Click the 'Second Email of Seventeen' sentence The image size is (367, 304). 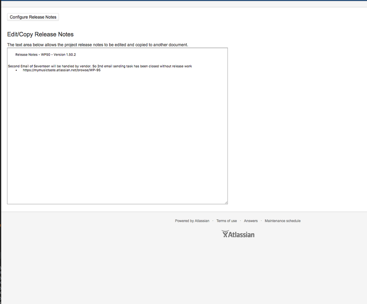[100, 66]
